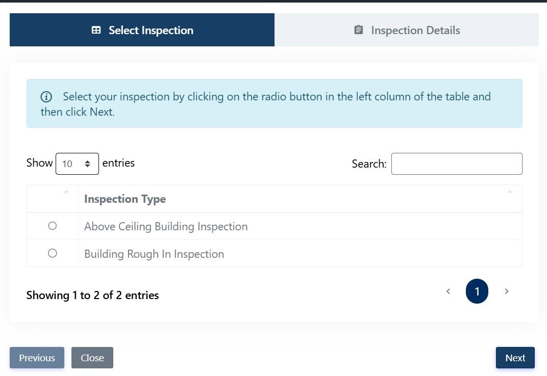
Task: Click the Building Rough In Inspection row text
Action: pos(154,254)
